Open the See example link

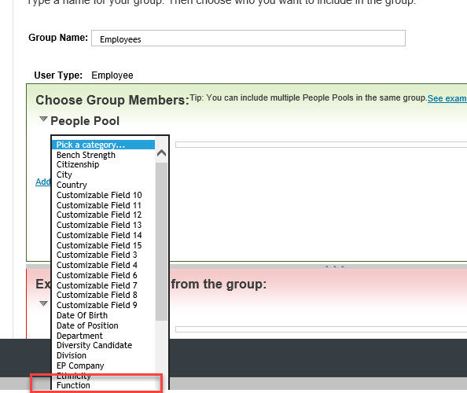(x=447, y=98)
